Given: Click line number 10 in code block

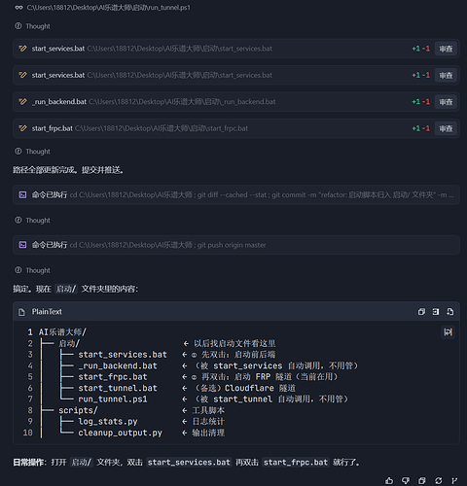Looking at the screenshot, I should (28, 433).
